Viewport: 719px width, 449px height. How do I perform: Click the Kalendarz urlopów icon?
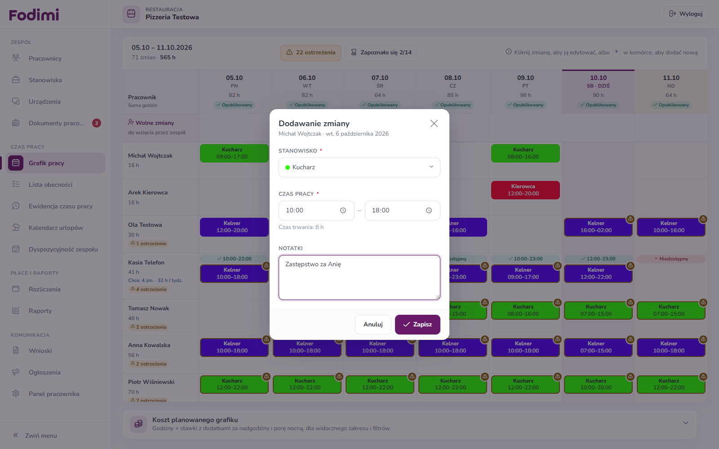pyautogui.click(x=16, y=228)
